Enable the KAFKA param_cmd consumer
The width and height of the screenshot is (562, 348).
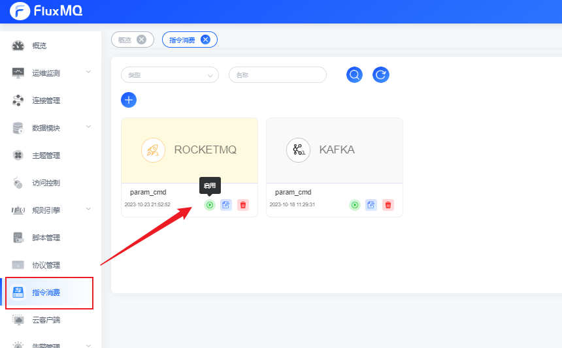[x=355, y=205]
